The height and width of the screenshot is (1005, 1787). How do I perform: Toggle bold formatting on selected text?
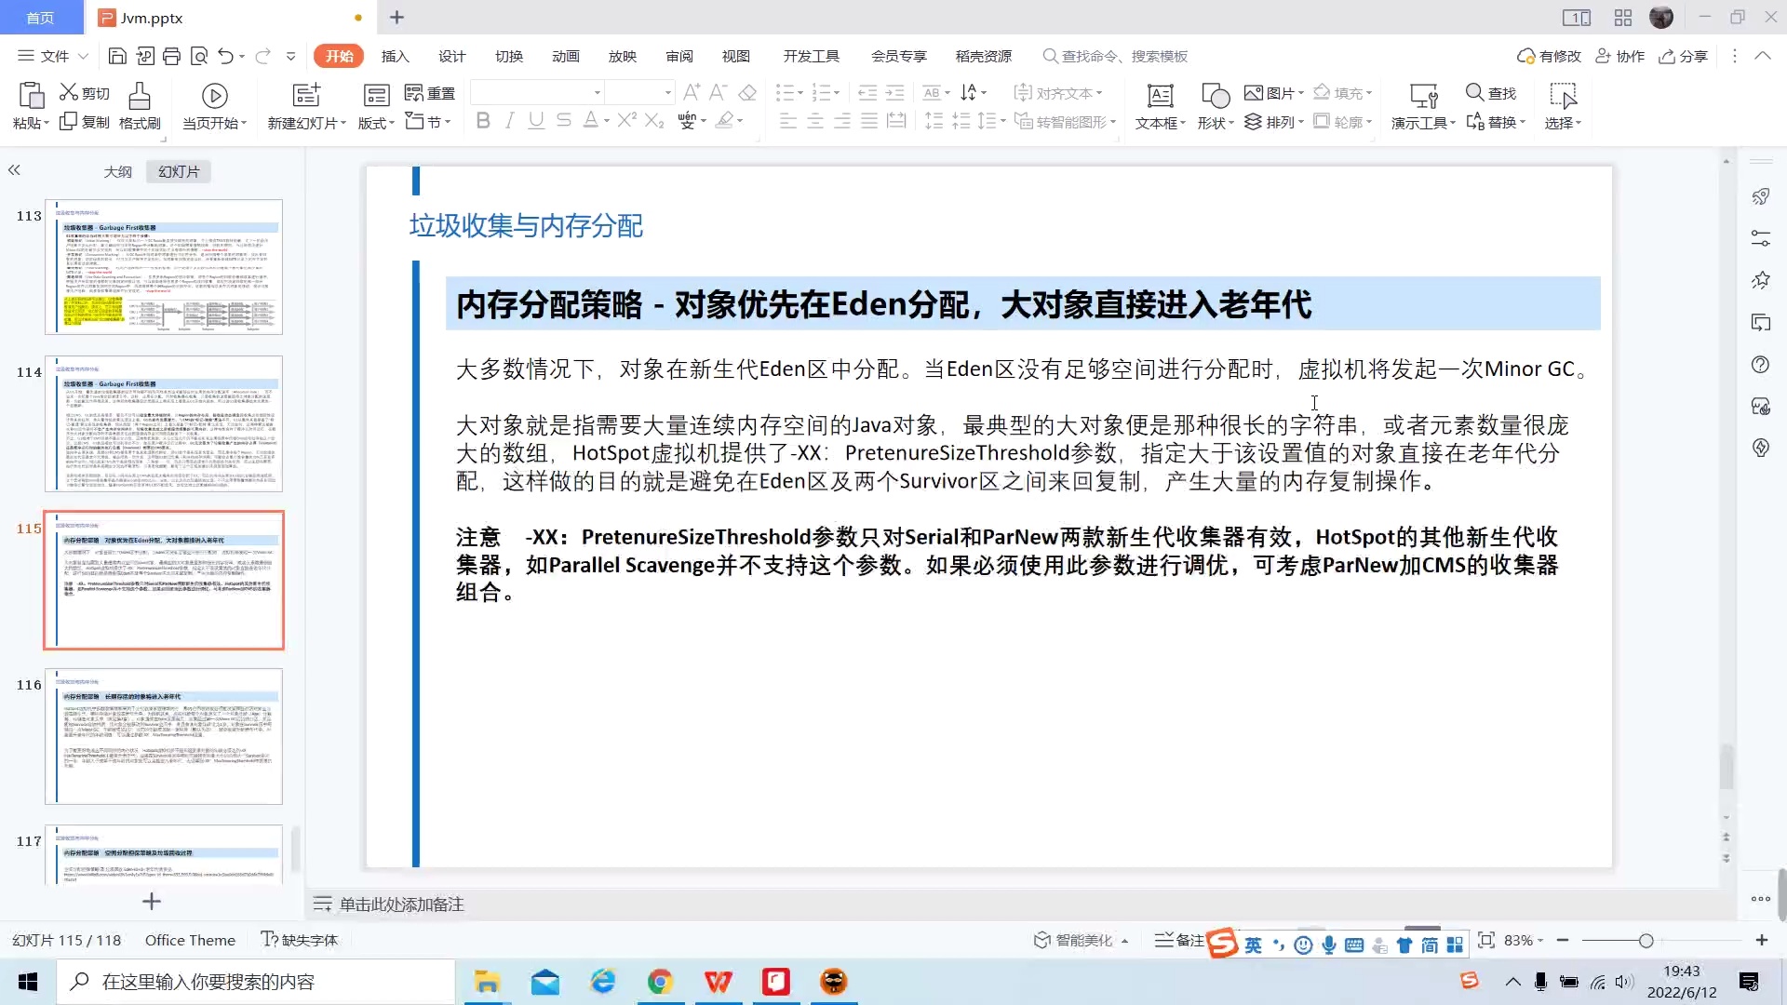click(482, 121)
